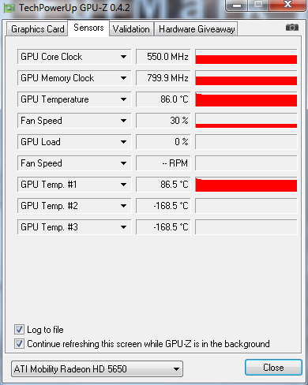308x385 pixels.
Task: Disable continue refreshing in background checkbox
Action: coord(19,344)
